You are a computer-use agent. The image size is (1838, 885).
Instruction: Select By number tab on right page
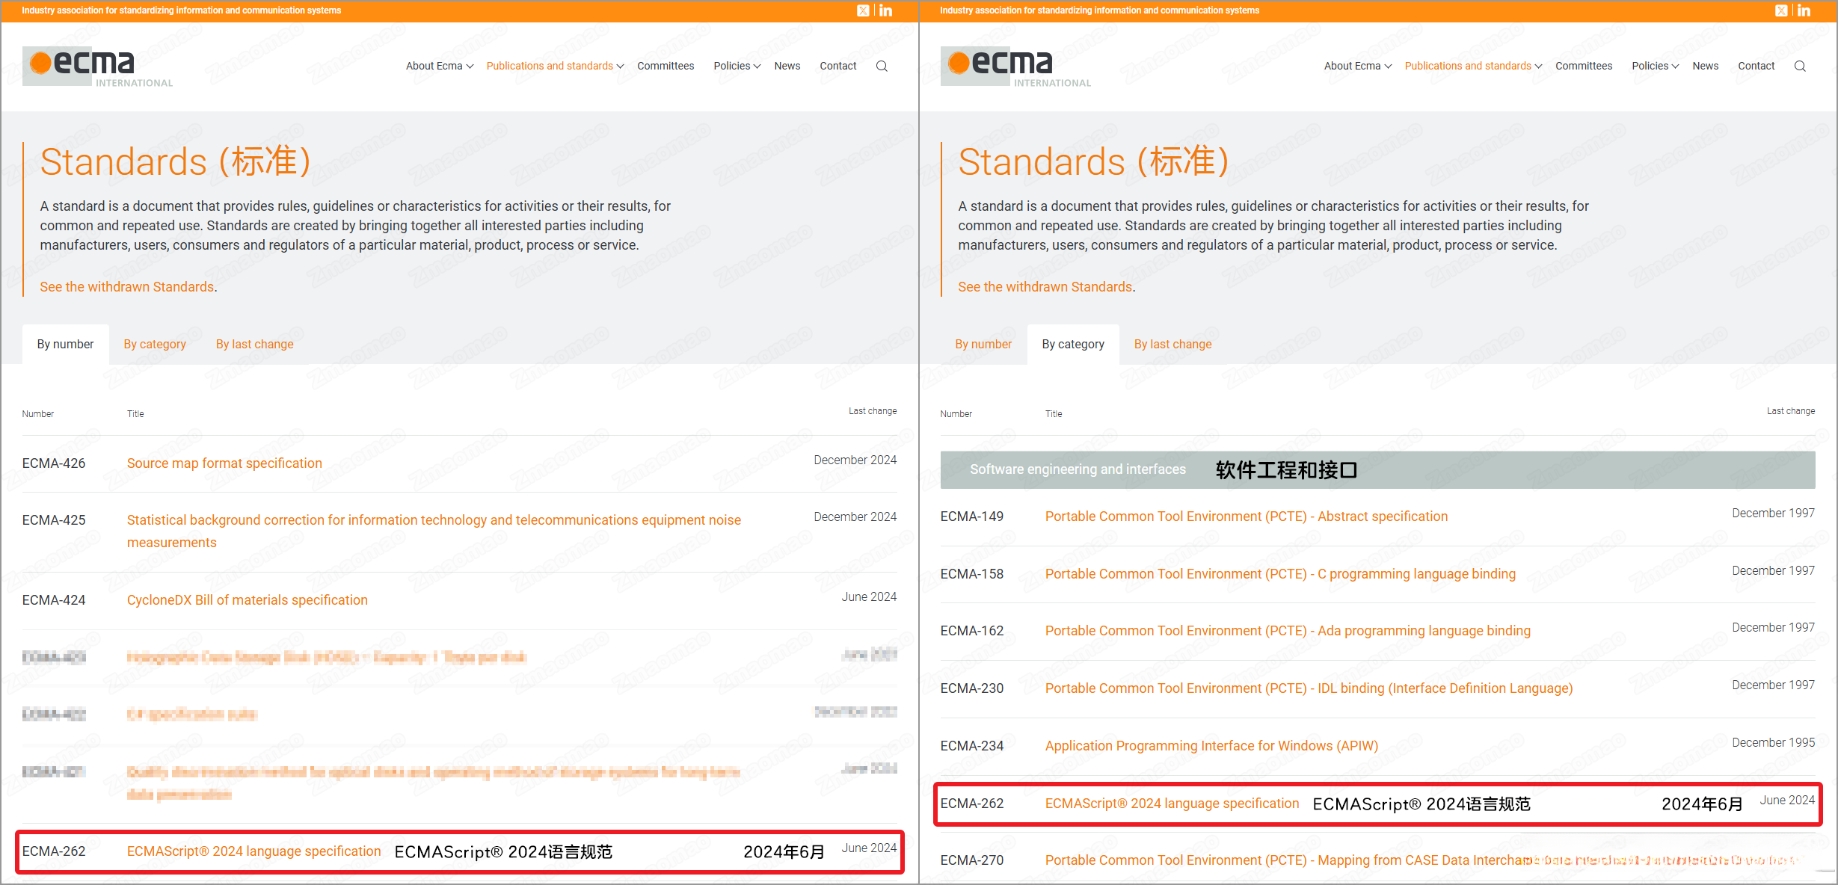pyautogui.click(x=983, y=344)
